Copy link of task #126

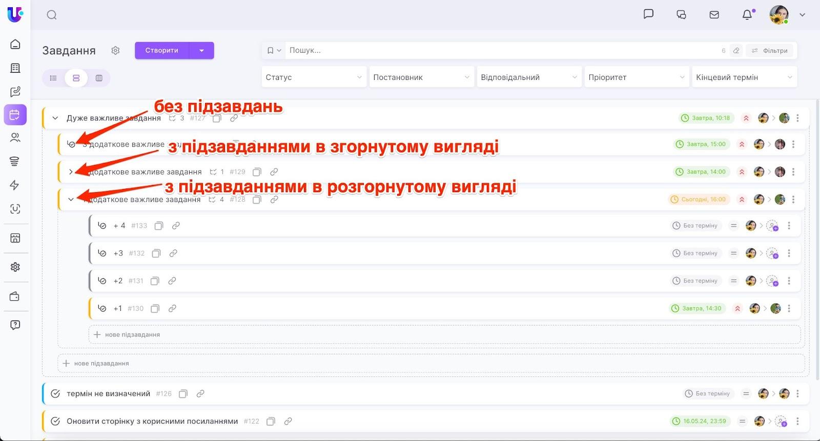pyautogui.click(x=200, y=393)
